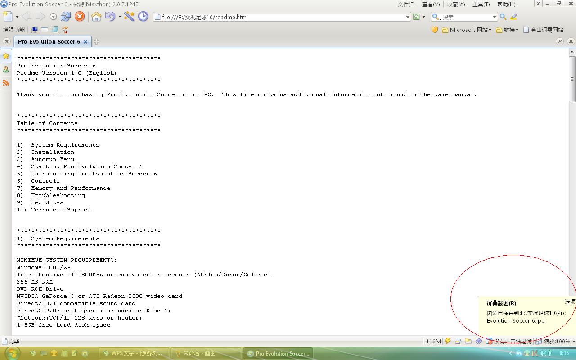576x360 pixels.
Task: Click the vertical scrollbar thumb of the page
Action: (572, 79)
